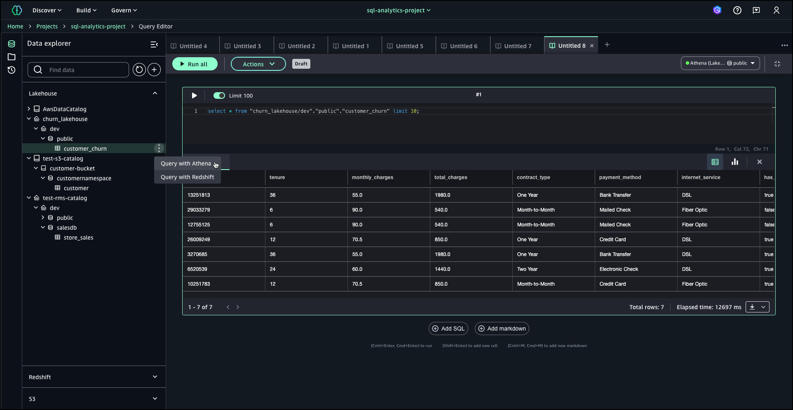This screenshot has width=793, height=410.
Task: Switch results to table view
Action: click(715, 162)
